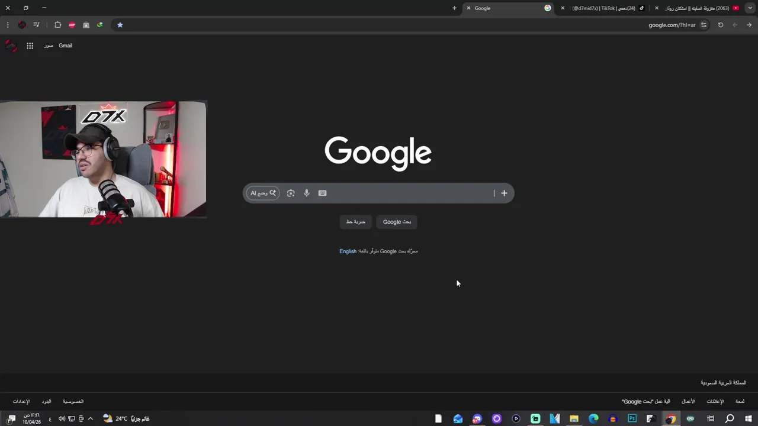Viewport: 758px width, 426px height.
Task: Open how Google Search works link
Action: tap(645, 402)
